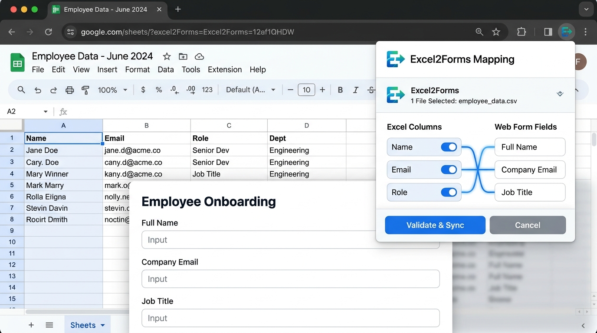
Task: Bookmark this page with the address bar star
Action: [496, 32]
